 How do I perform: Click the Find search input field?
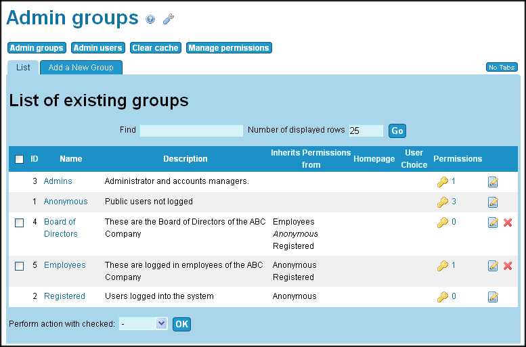point(191,131)
